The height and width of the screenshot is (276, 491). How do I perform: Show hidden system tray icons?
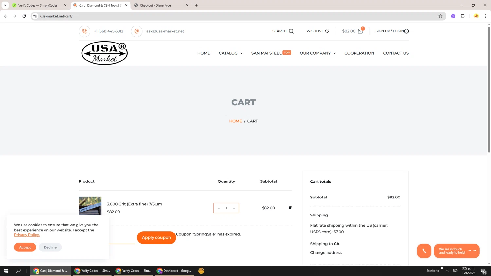coord(447,271)
